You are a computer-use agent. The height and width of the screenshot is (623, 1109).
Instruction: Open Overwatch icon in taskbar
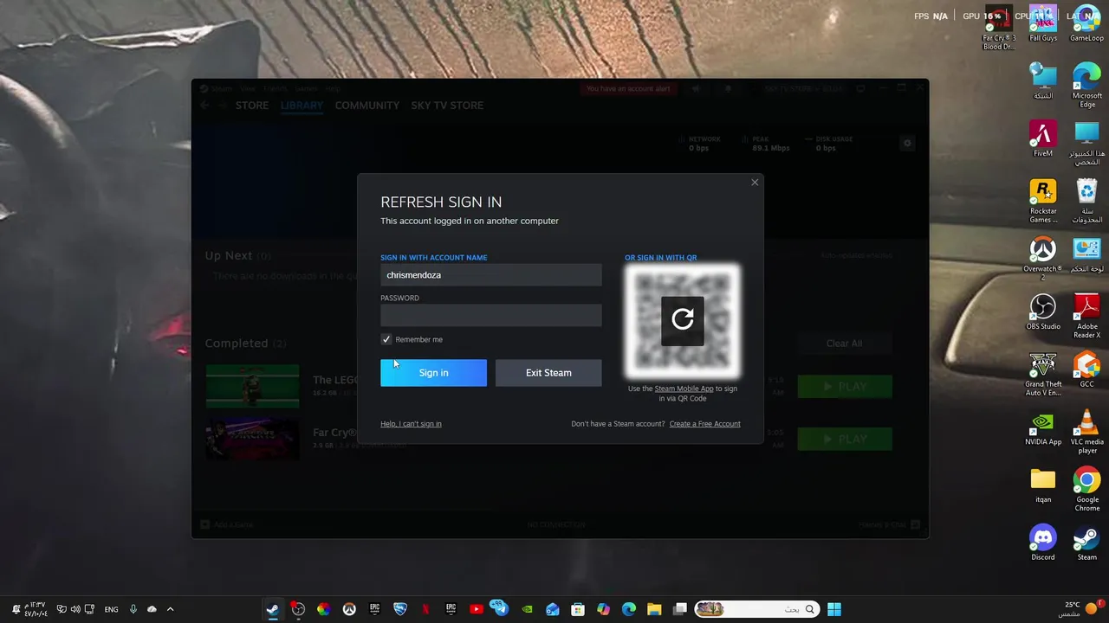click(x=349, y=609)
